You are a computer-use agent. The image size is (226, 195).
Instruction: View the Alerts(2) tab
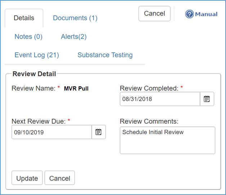pyautogui.click(x=74, y=37)
